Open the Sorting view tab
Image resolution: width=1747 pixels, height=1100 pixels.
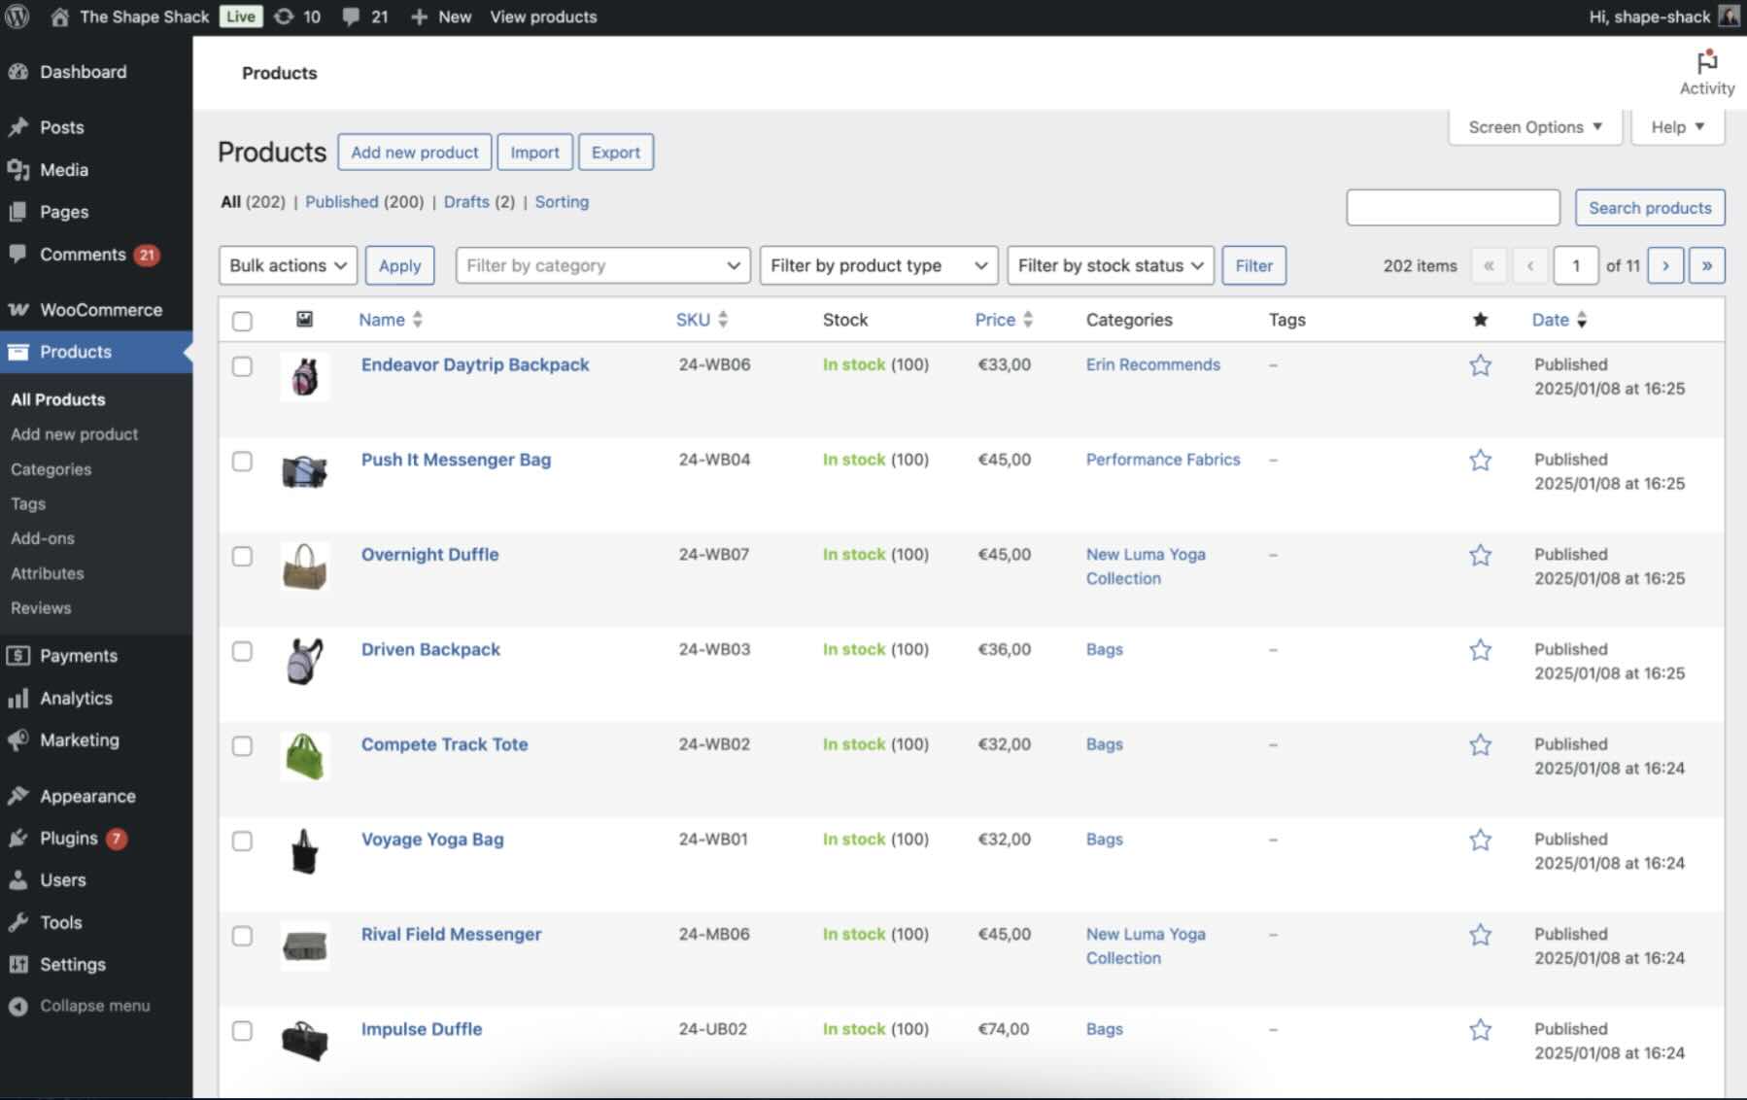coord(562,202)
